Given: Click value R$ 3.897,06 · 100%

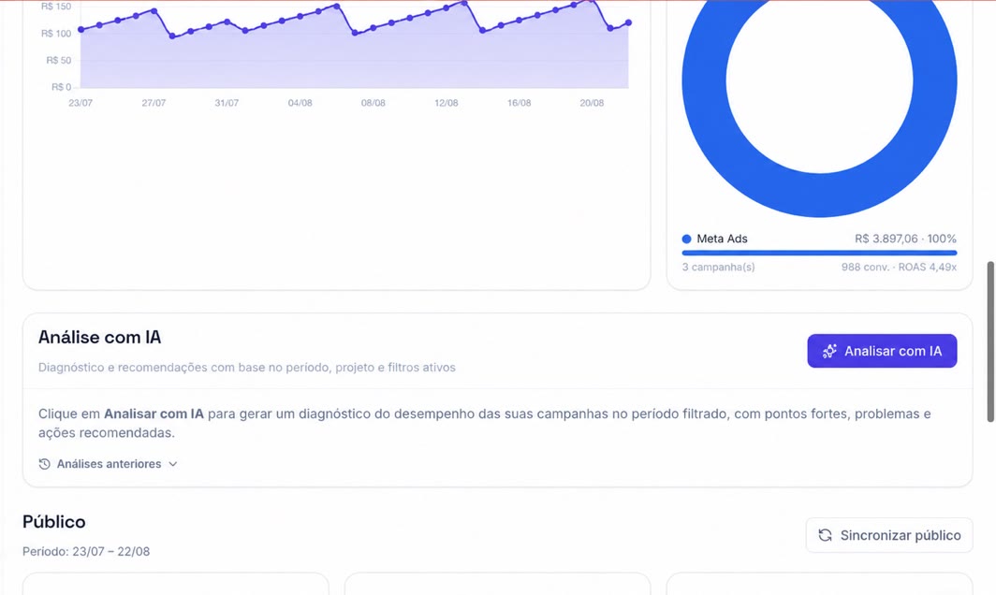Looking at the screenshot, I should (905, 239).
